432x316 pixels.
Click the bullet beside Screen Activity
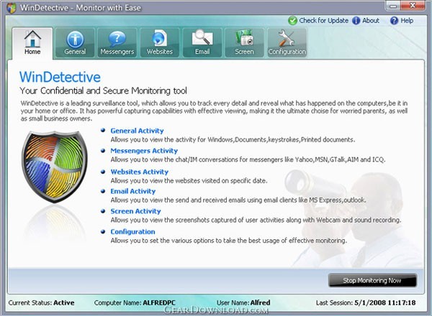103,211
